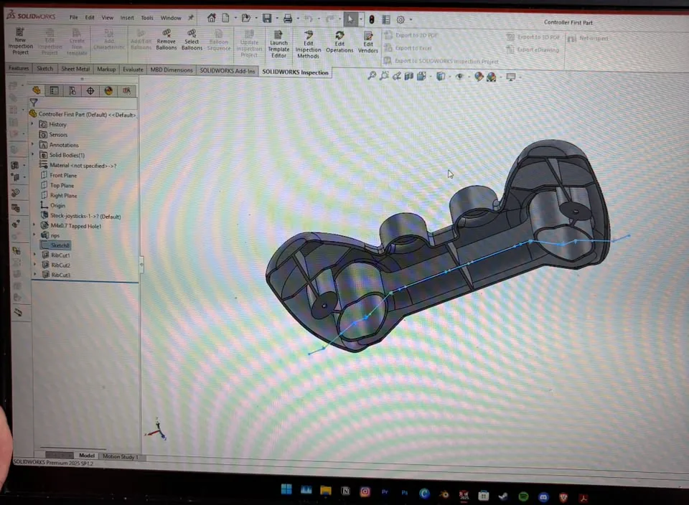This screenshot has height=505, width=689.
Task: Click the File Properties icon
Action: pyautogui.click(x=386, y=19)
